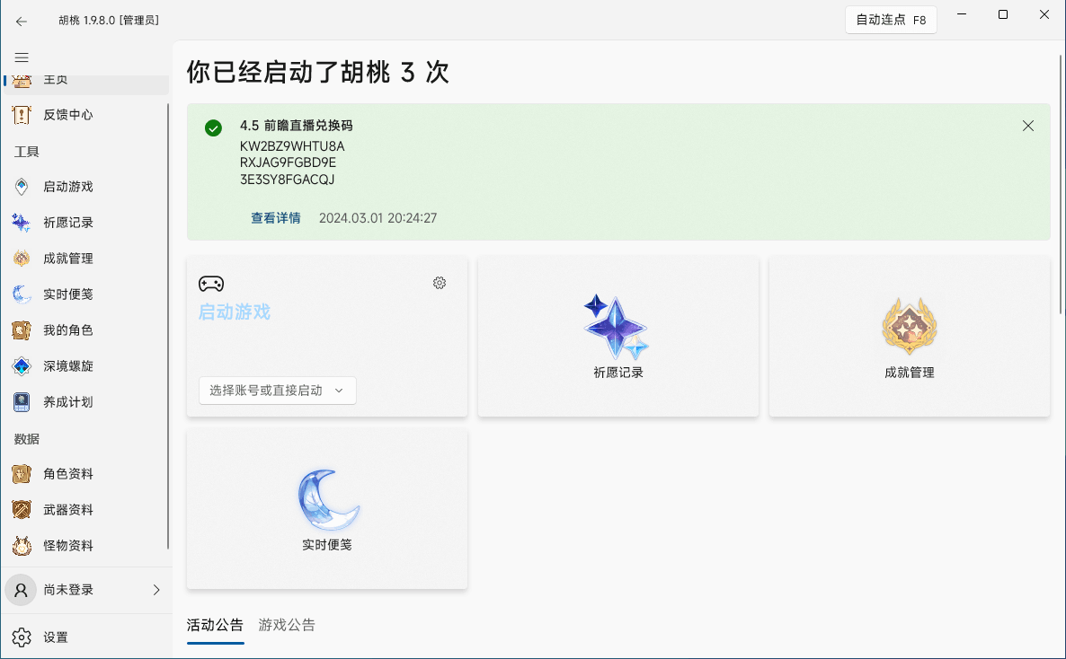The height and width of the screenshot is (659, 1066).
Task: Click the 查看详情 link
Action: tap(276, 218)
